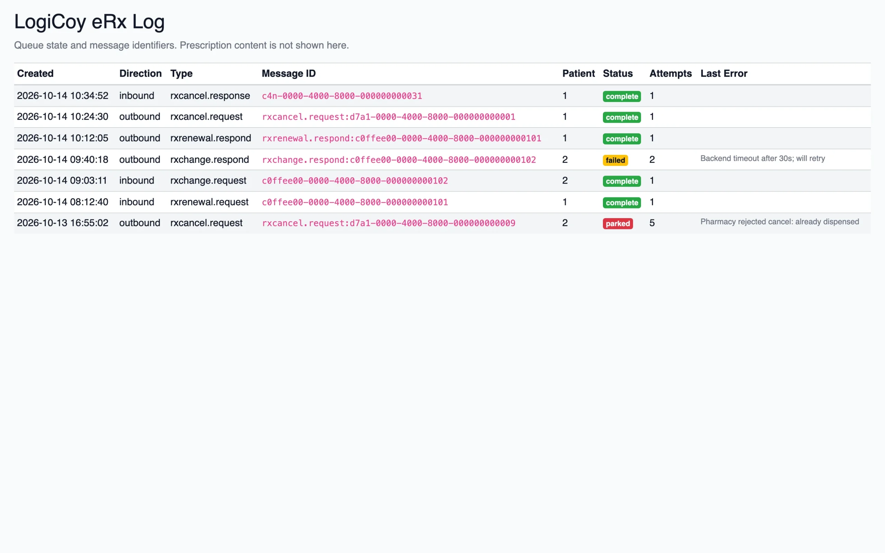Select rxcancel.request:d7a1 message ID ending 000000000001
The image size is (885, 553).
click(388, 117)
